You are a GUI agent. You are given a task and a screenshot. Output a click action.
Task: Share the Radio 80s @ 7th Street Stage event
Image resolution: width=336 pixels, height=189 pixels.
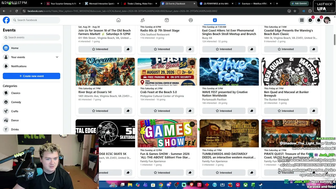(x=190, y=49)
